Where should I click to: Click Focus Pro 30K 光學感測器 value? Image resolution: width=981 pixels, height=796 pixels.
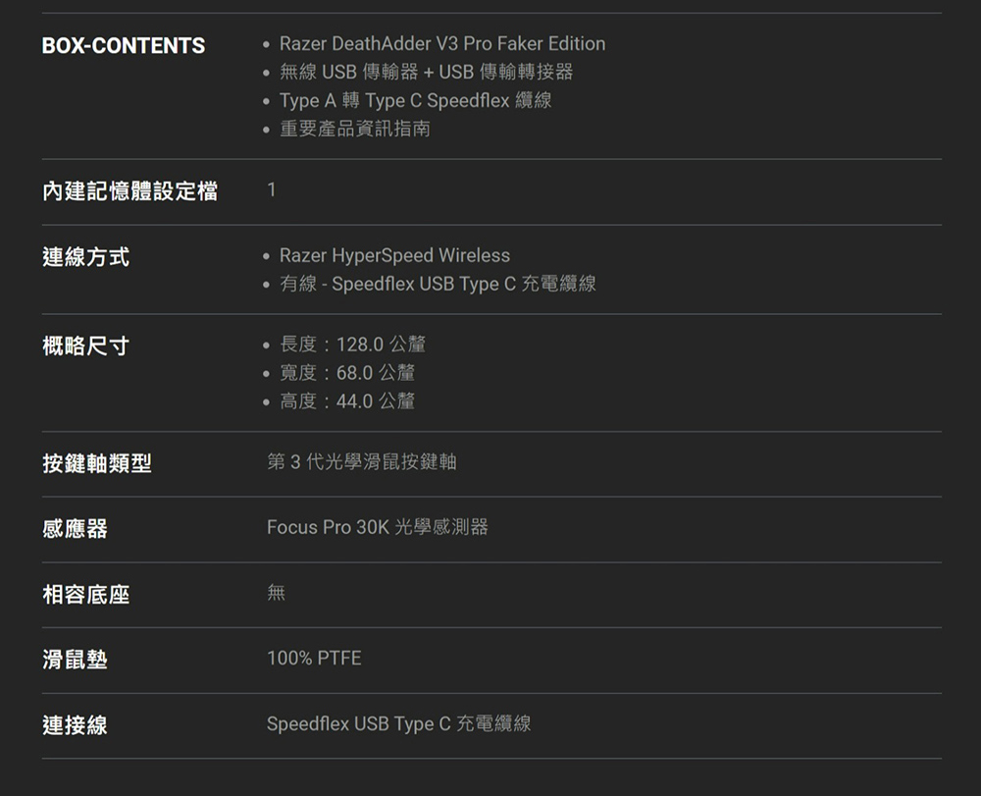(x=378, y=527)
